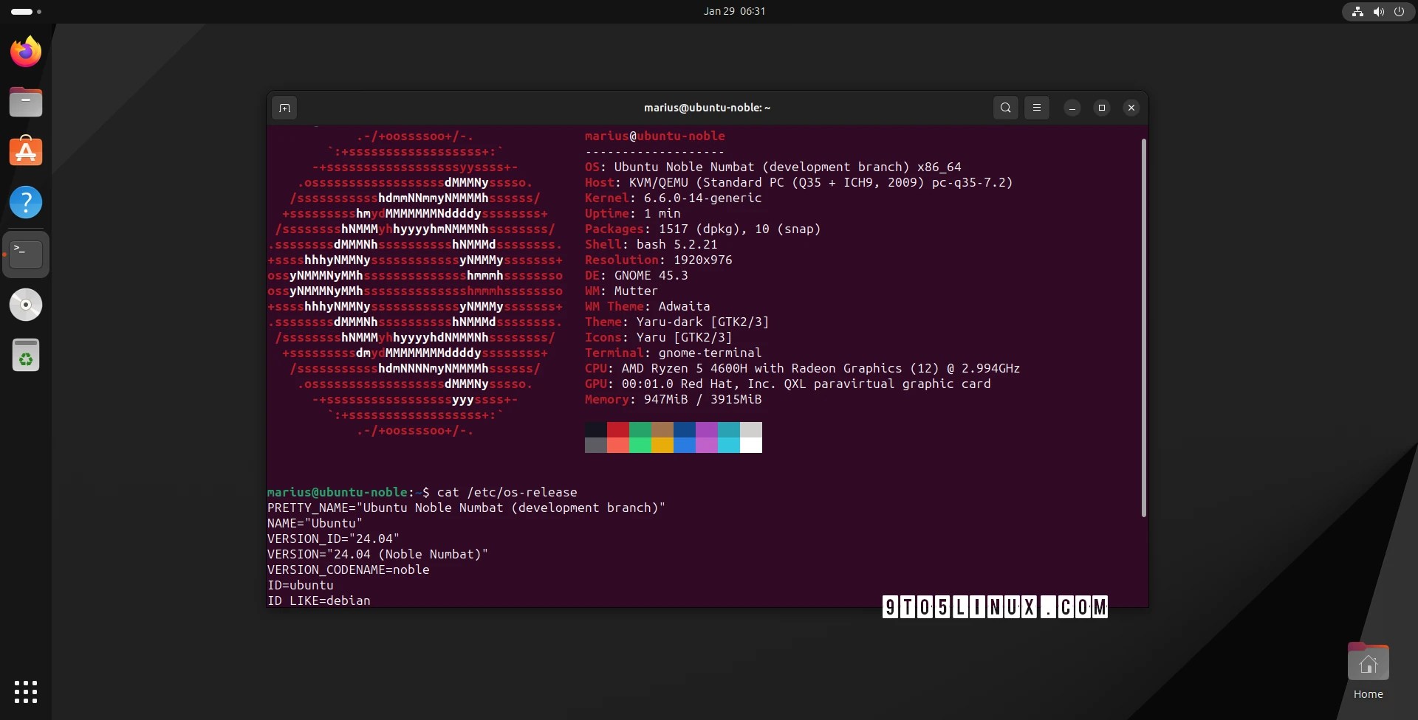The height and width of the screenshot is (720, 1418).
Task: Open Ubuntu App Center icon
Action: 26,152
